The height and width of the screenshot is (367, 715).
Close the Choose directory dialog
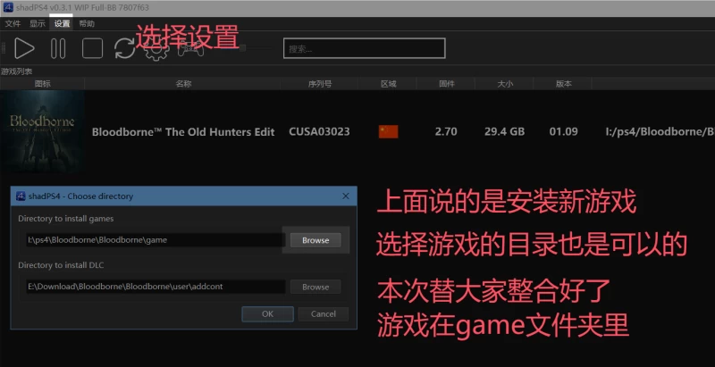[346, 196]
